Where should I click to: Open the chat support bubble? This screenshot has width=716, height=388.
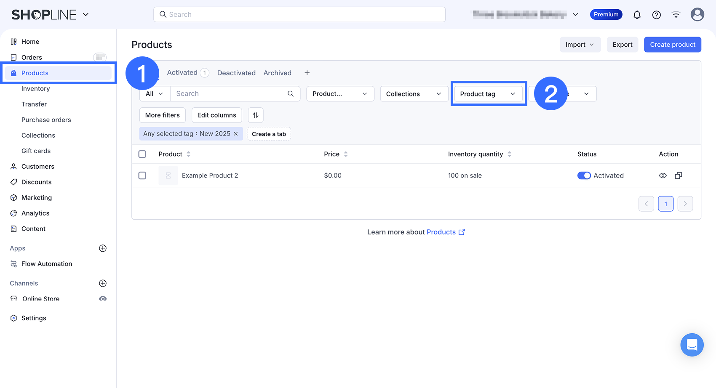692,345
